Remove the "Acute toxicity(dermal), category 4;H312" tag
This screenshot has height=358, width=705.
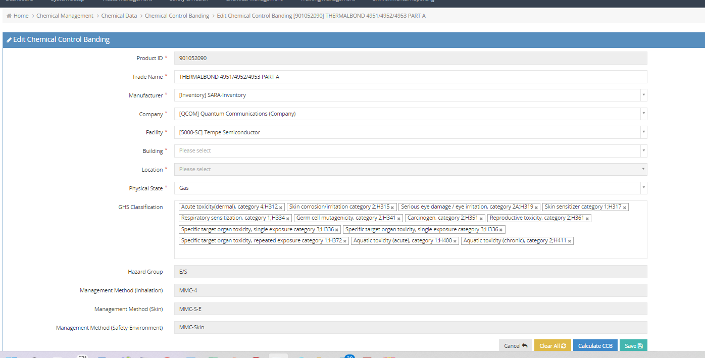tap(281, 207)
